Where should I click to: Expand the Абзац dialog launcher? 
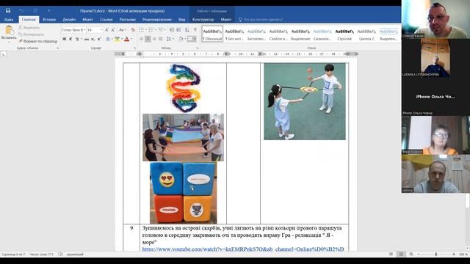pyautogui.click(x=198, y=48)
